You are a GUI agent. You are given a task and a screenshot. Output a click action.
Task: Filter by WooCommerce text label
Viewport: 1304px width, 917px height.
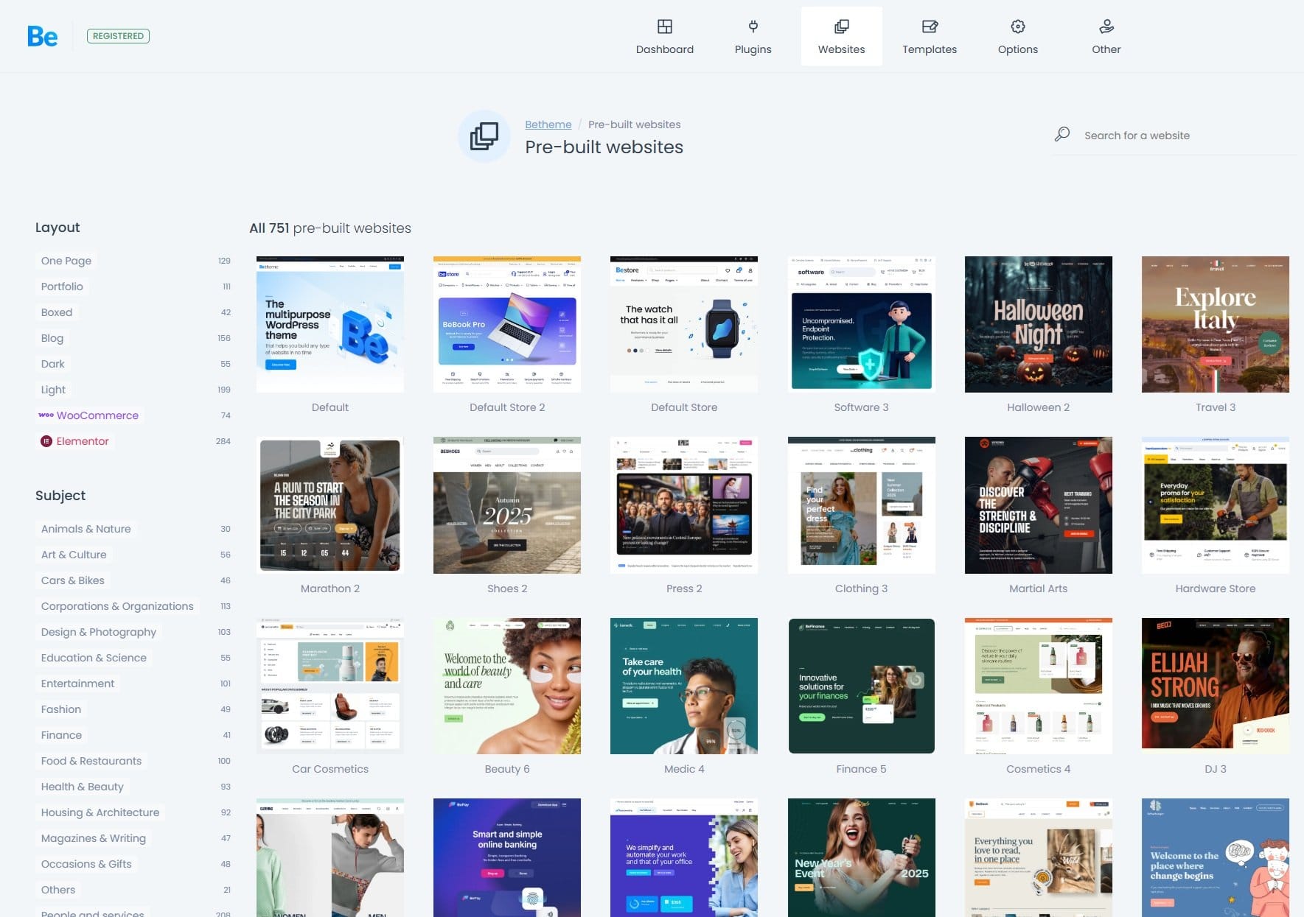[97, 415]
